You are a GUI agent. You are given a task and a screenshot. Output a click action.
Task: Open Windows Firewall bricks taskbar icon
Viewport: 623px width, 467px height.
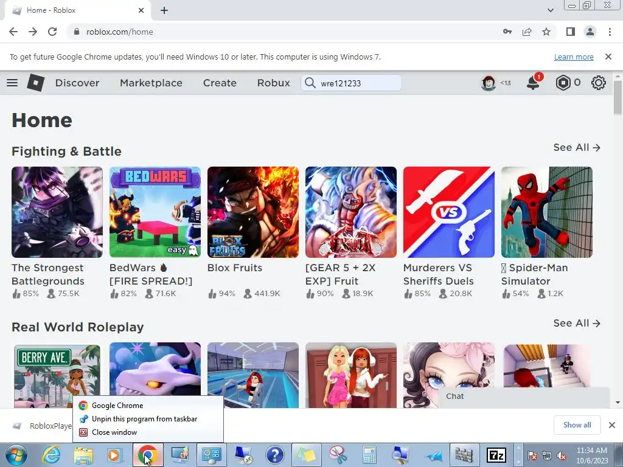pos(464,455)
